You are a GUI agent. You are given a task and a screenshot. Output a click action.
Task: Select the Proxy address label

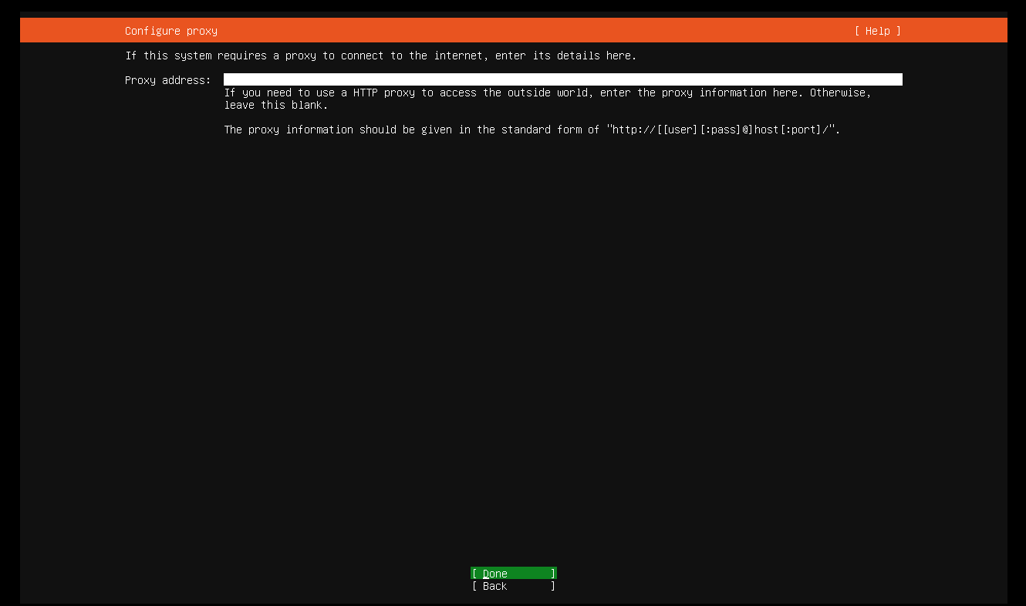[x=167, y=79]
